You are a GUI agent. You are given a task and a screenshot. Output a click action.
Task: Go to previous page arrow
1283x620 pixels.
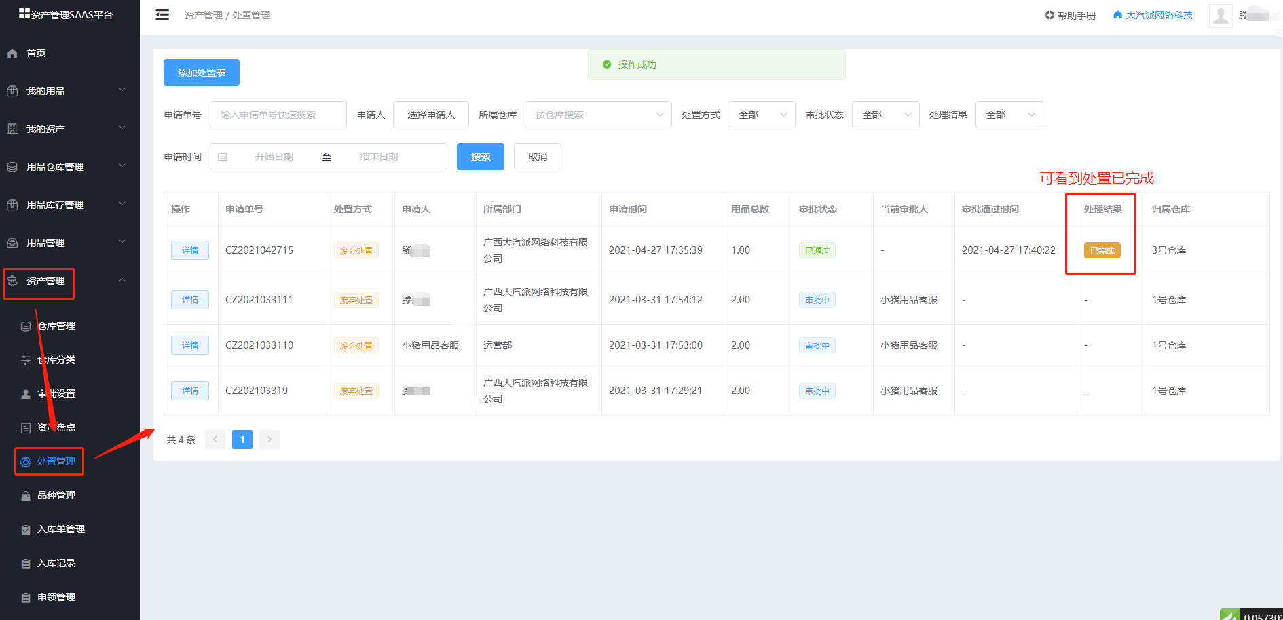(x=215, y=440)
